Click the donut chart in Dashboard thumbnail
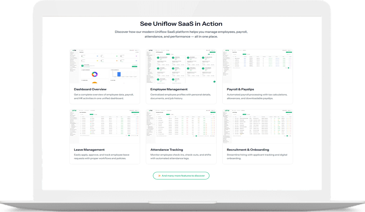Viewport: 365px width, 212px height. tap(94, 74)
